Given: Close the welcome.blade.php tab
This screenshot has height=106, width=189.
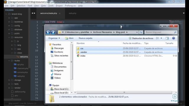Looking at the screenshot, I should pyautogui.click(x=60, y=13).
